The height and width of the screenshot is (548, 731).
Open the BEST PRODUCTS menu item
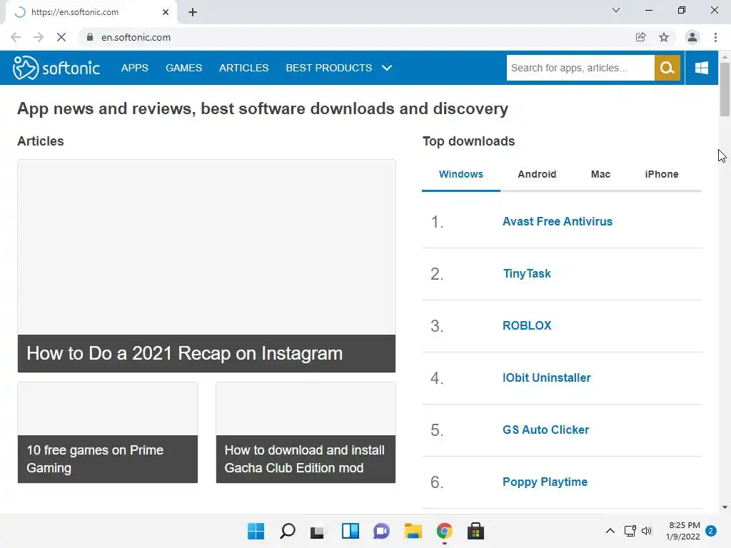pyautogui.click(x=328, y=68)
